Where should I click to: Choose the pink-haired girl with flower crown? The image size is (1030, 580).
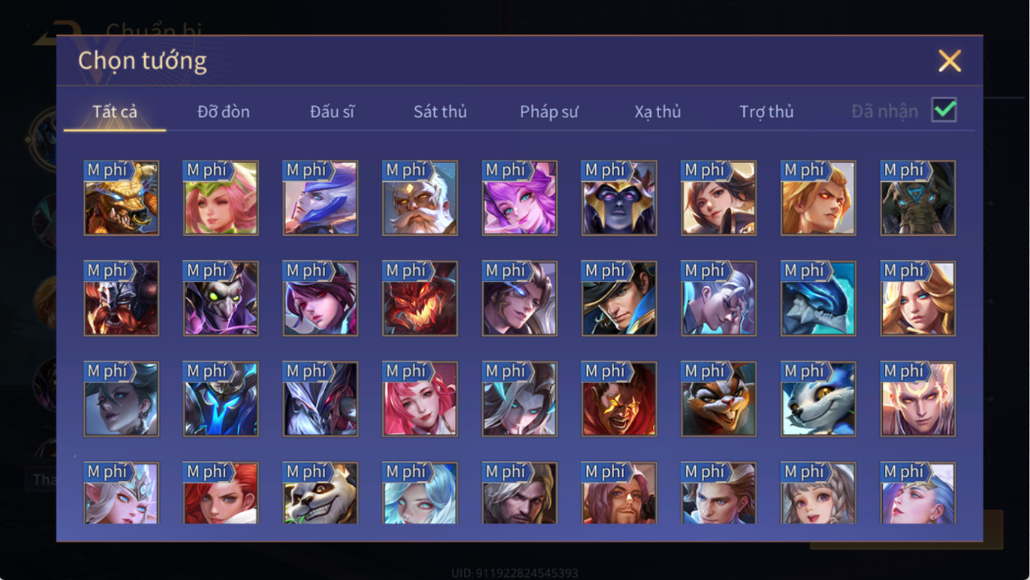pyautogui.click(x=221, y=198)
